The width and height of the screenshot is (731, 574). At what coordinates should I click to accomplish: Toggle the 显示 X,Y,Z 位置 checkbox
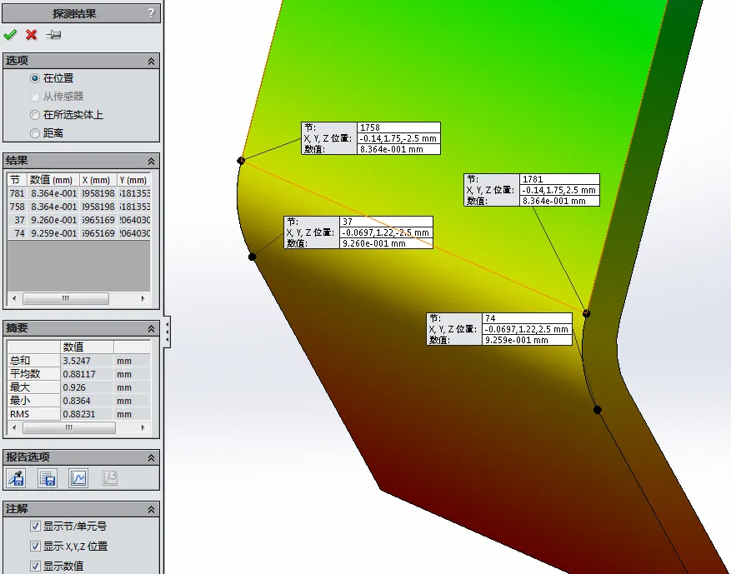(x=35, y=547)
